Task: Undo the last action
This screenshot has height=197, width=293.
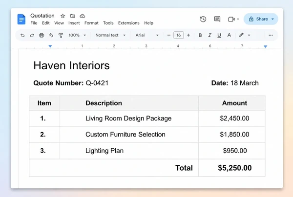Action: [x=22, y=35]
